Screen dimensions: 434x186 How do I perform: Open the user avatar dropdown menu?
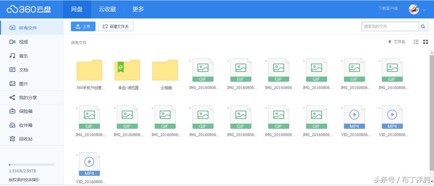[414, 9]
